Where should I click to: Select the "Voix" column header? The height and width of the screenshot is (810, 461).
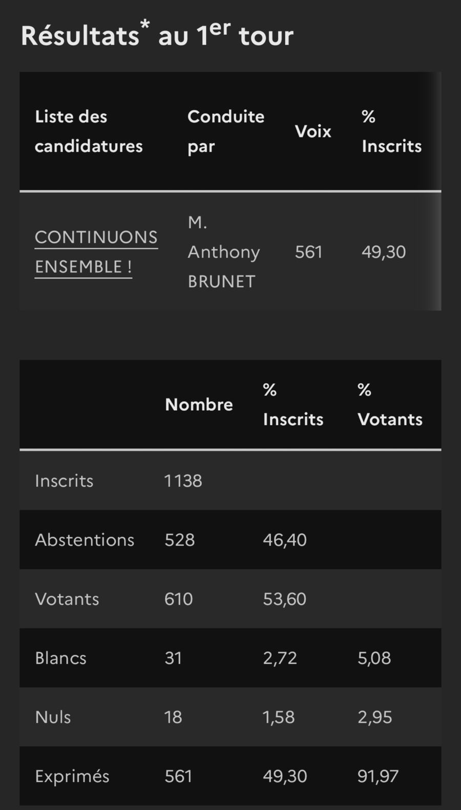313,131
